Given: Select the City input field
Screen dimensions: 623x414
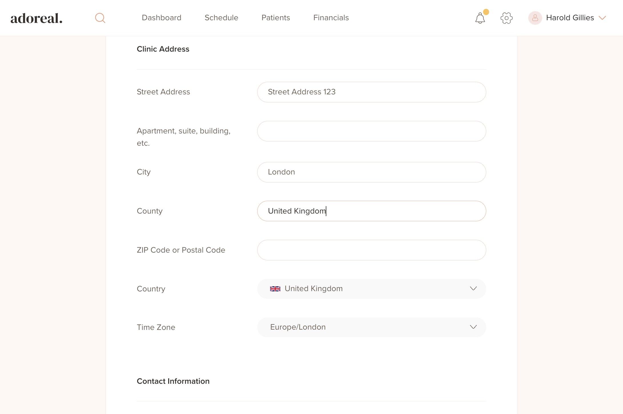Looking at the screenshot, I should pos(371,172).
